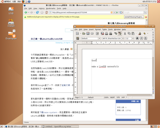Open Help icon in top panel
The width and height of the screenshot is (160, 128).
(29, 1)
